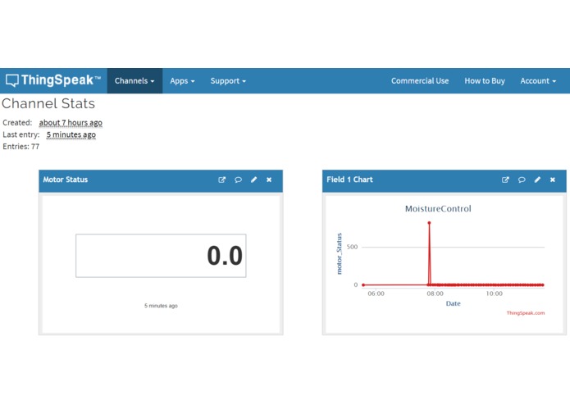Expand the Support dropdown menu
This screenshot has height=405, width=570.
click(x=228, y=80)
